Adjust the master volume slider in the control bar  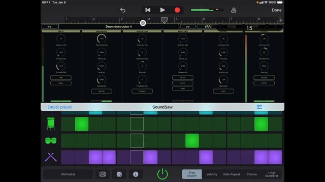click(207, 10)
